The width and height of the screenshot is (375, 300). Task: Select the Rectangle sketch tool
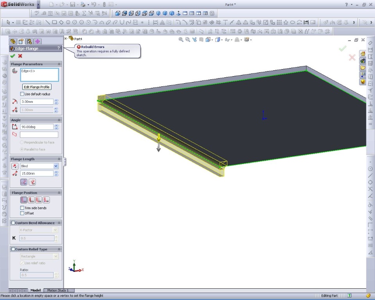55,22
